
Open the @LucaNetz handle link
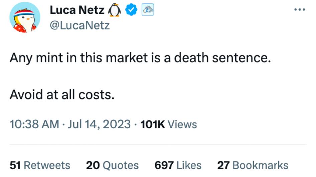coord(80,25)
